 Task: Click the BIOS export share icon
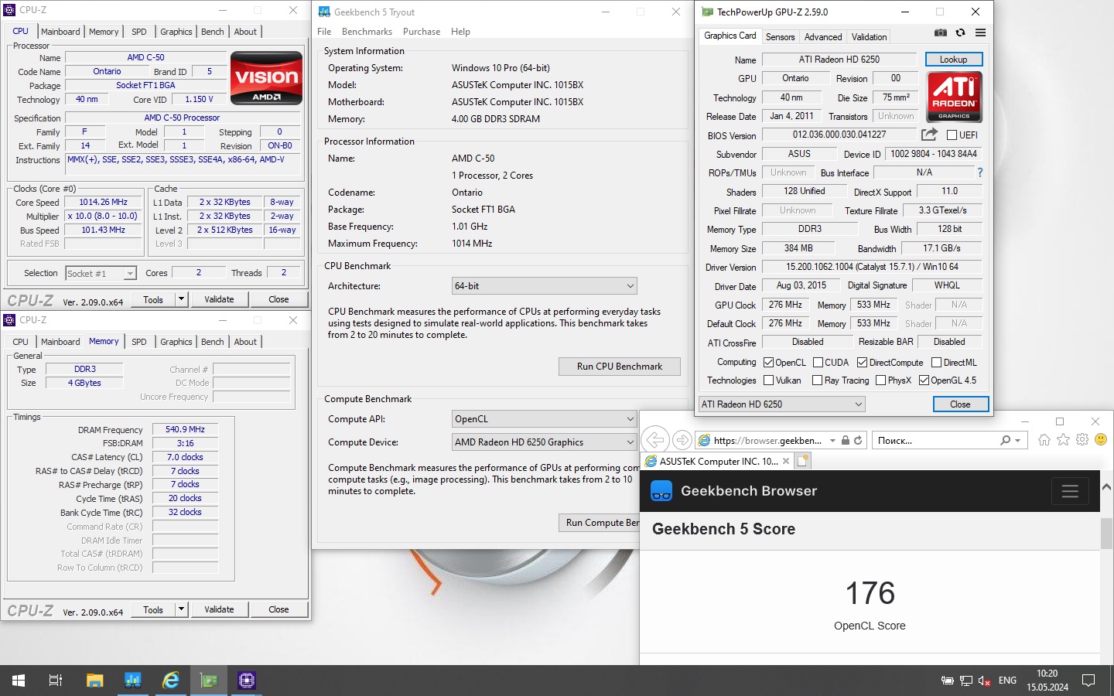pos(929,134)
